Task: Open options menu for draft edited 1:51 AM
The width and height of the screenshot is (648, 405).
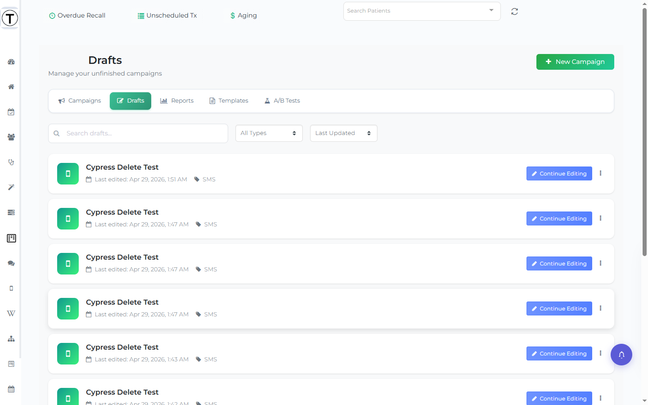Action: (x=600, y=173)
